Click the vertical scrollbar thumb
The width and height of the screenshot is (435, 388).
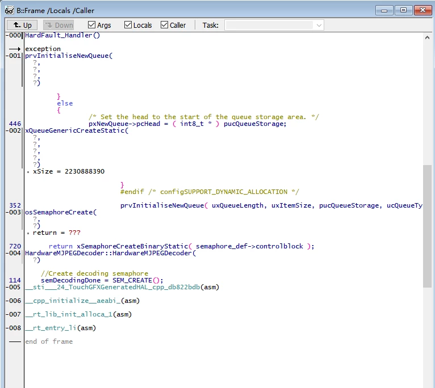427,226
